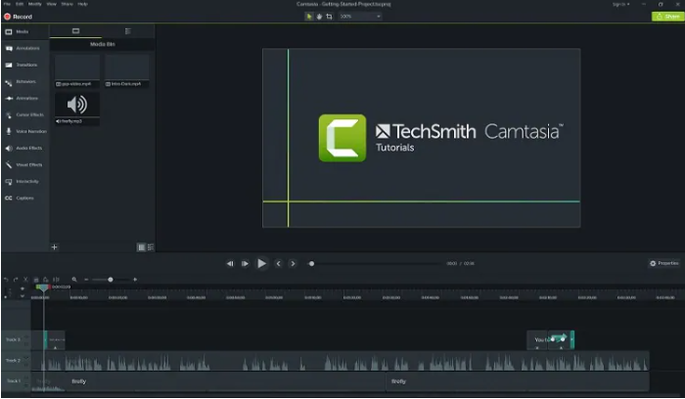
Task: Open the canvas zoom 100% dropdown
Action: pos(360,17)
